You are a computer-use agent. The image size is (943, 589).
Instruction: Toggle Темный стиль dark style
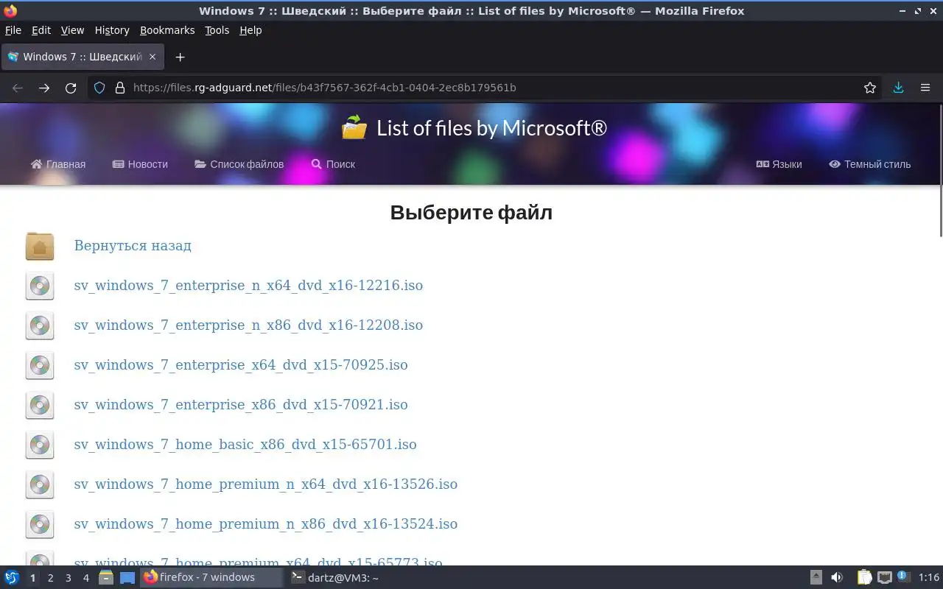click(870, 164)
